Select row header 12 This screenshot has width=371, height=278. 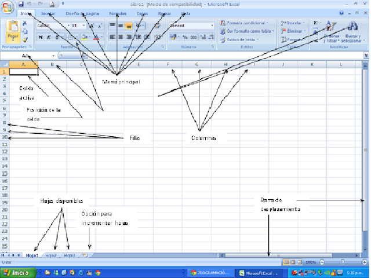(x=5, y=152)
